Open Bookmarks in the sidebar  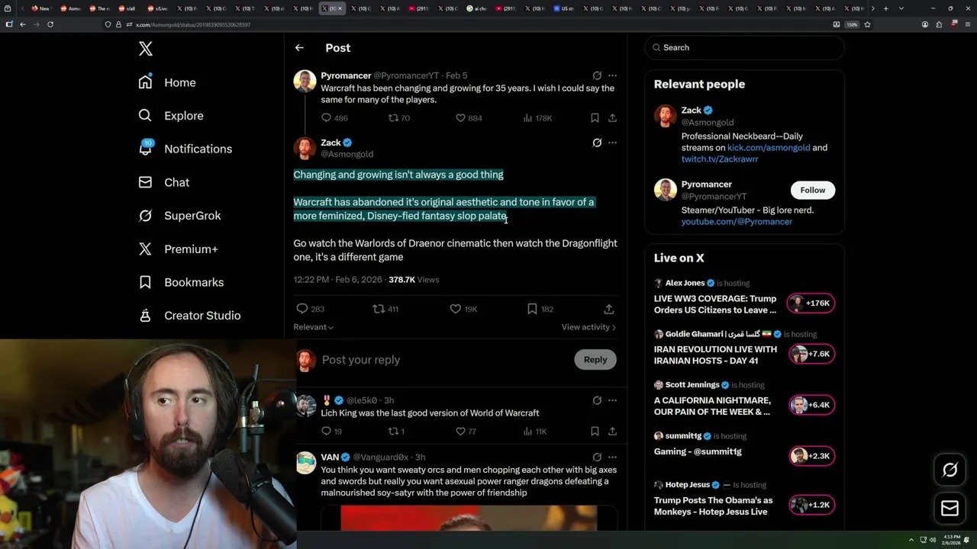[x=181, y=282]
